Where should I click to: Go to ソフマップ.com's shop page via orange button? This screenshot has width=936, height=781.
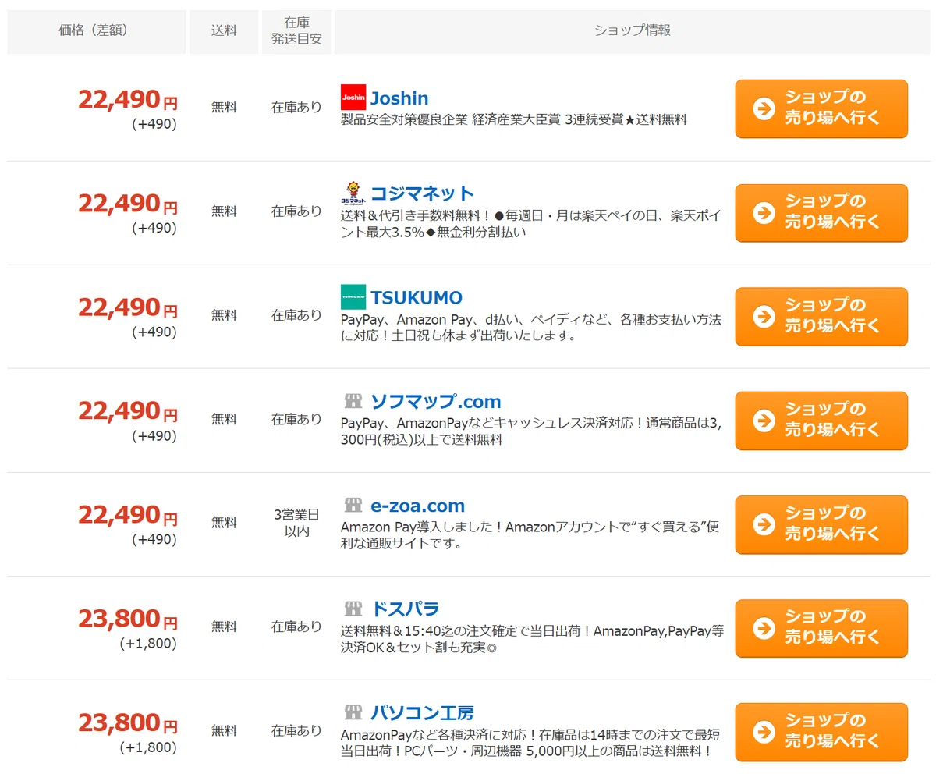point(821,421)
